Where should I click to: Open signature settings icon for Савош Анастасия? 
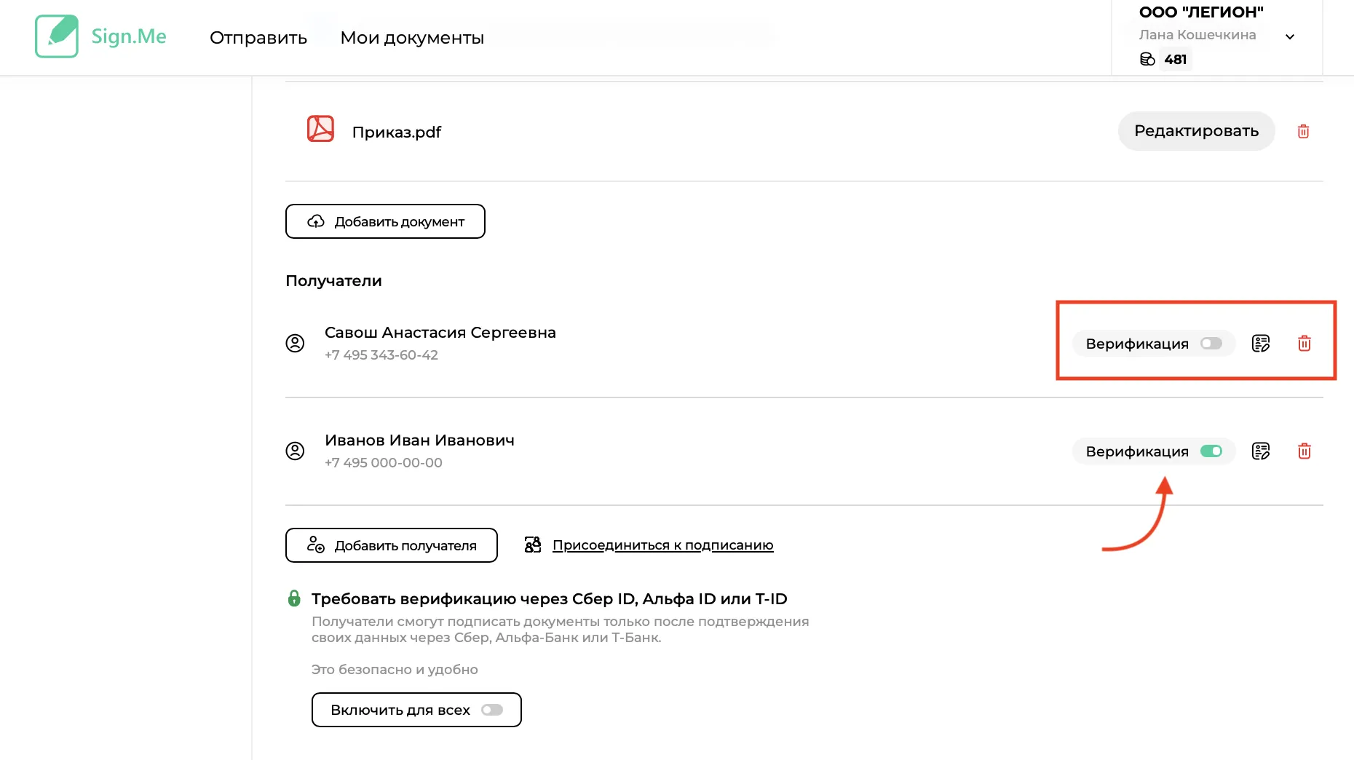(1260, 344)
